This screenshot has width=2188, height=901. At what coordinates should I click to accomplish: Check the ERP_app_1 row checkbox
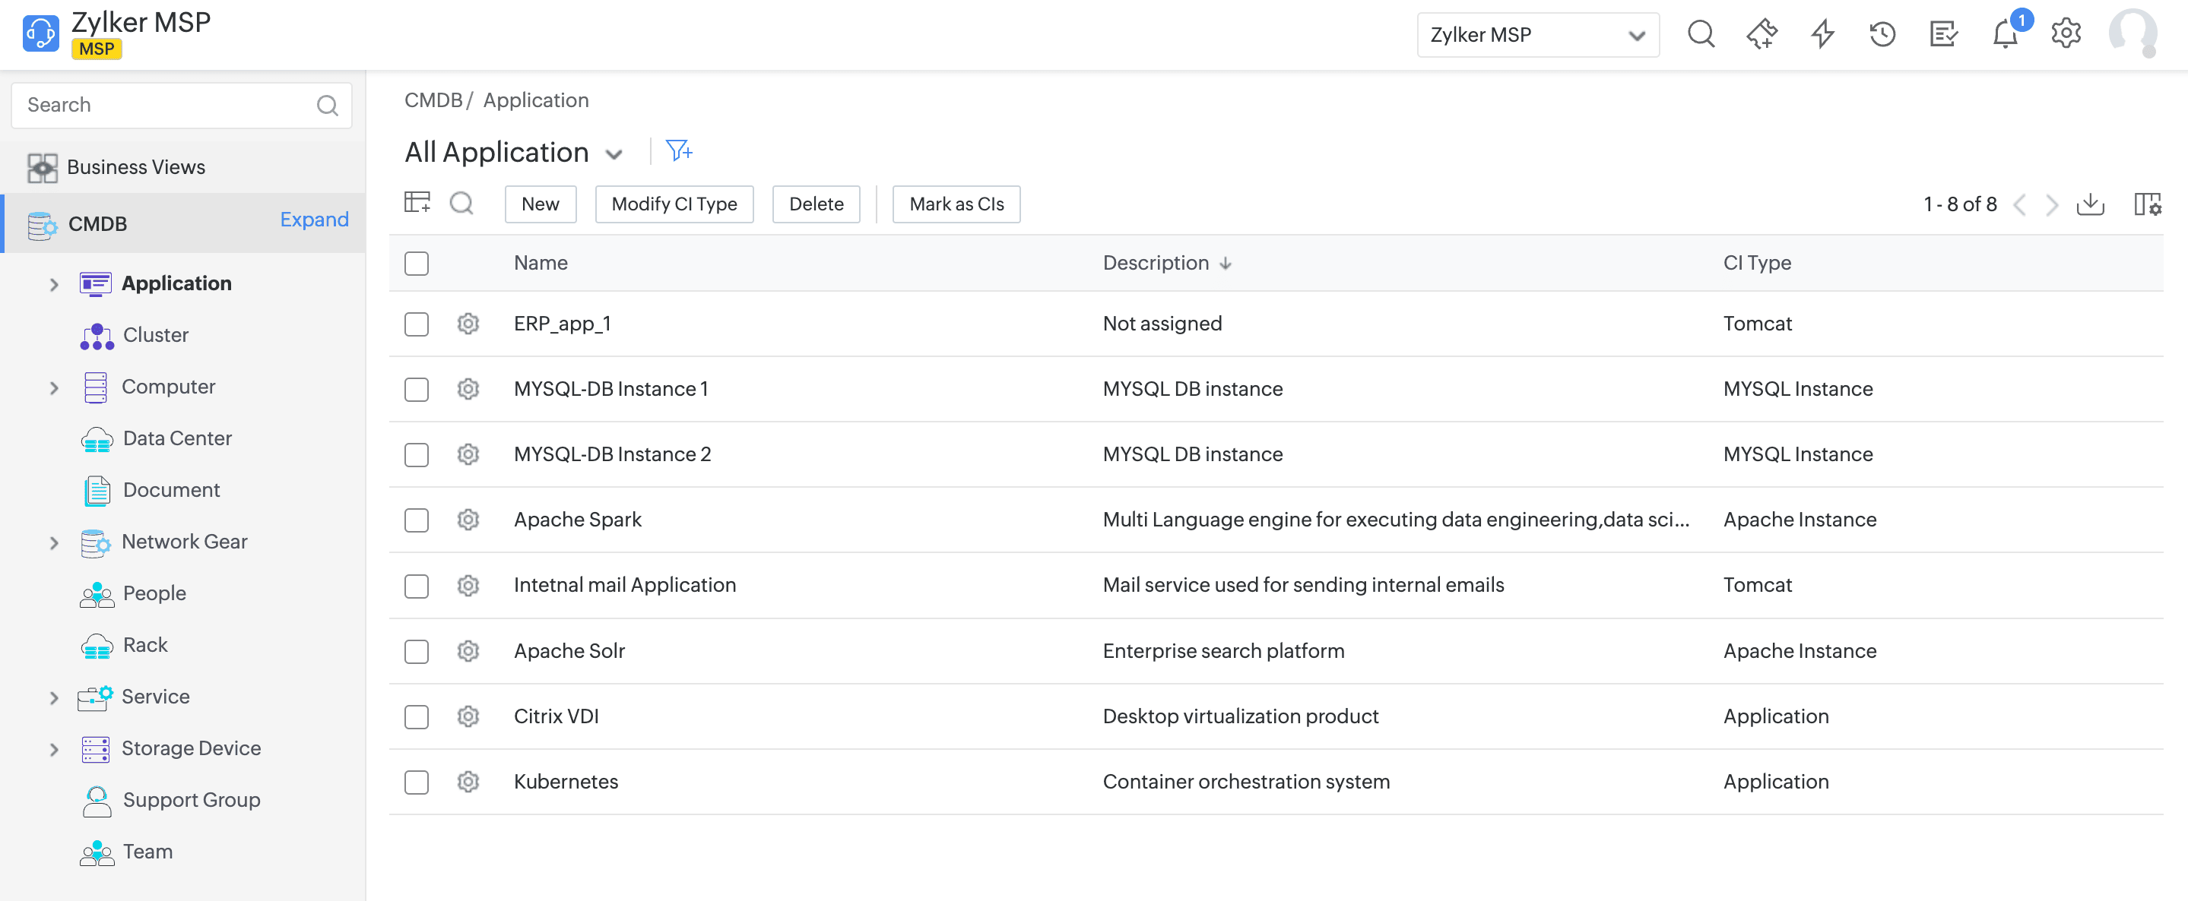[416, 324]
